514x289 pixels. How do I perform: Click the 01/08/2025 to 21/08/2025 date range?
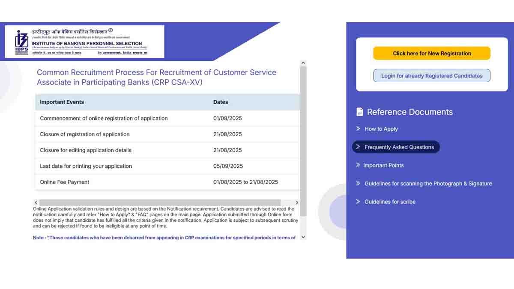[245, 182]
